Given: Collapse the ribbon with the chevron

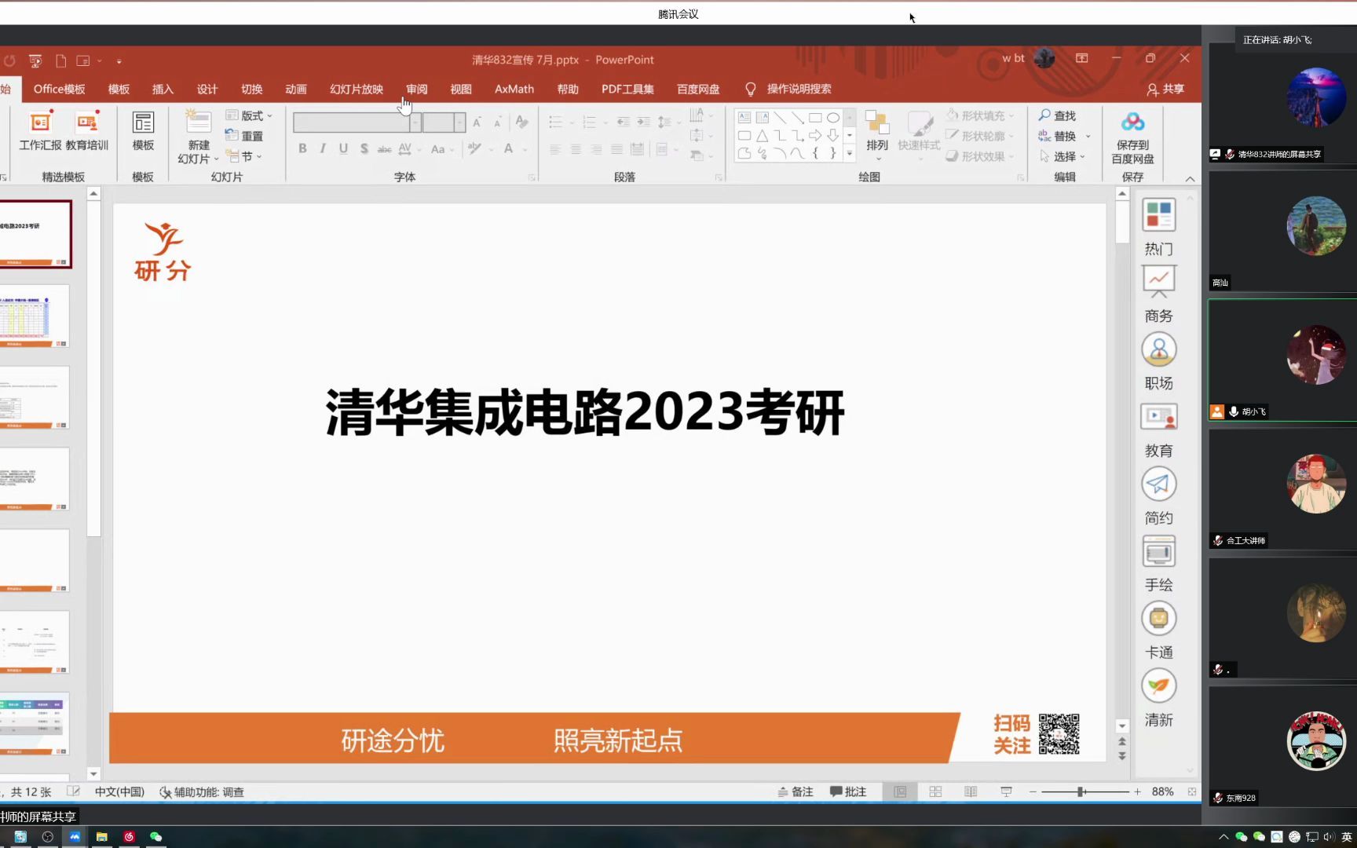Looking at the screenshot, I should coord(1190,179).
